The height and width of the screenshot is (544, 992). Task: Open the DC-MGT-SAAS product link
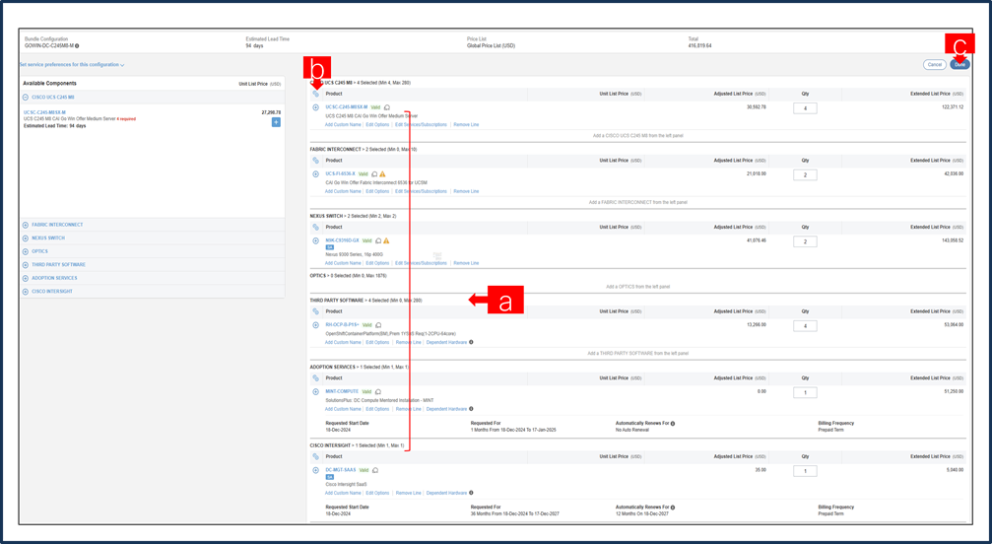coord(341,470)
